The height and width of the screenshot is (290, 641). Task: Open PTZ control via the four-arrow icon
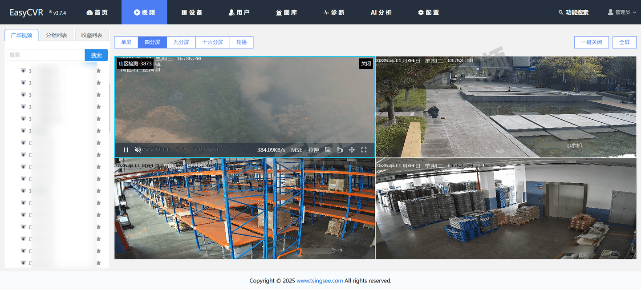[x=352, y=150]
